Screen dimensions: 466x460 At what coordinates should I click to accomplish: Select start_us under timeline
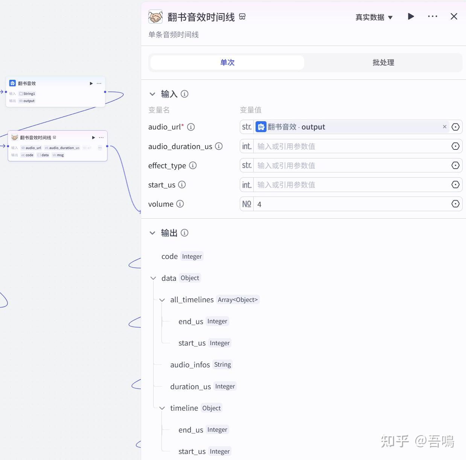click(205, 451)
